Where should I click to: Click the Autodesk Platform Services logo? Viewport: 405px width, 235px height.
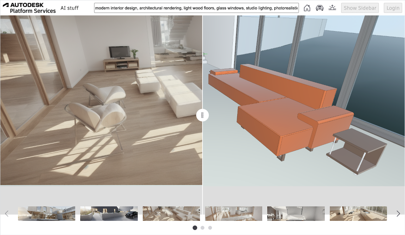(x=29, y=8)
